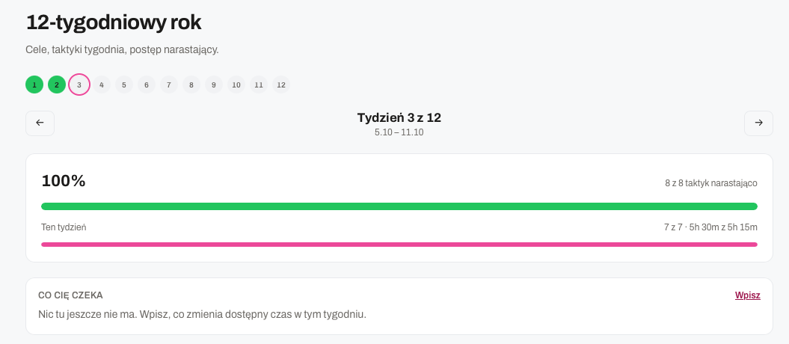The image size is (789, 344).
Task: Select completed week 1 circle
Action: click(x=34, y=85)
